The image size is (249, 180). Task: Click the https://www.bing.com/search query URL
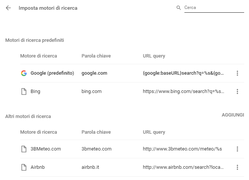click(x=184, y=91)
